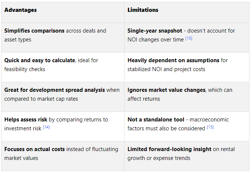This screenshot has height=174, width=252.
Task: Open citation [15] after factors must be considered
Action: tap(210, 127)
